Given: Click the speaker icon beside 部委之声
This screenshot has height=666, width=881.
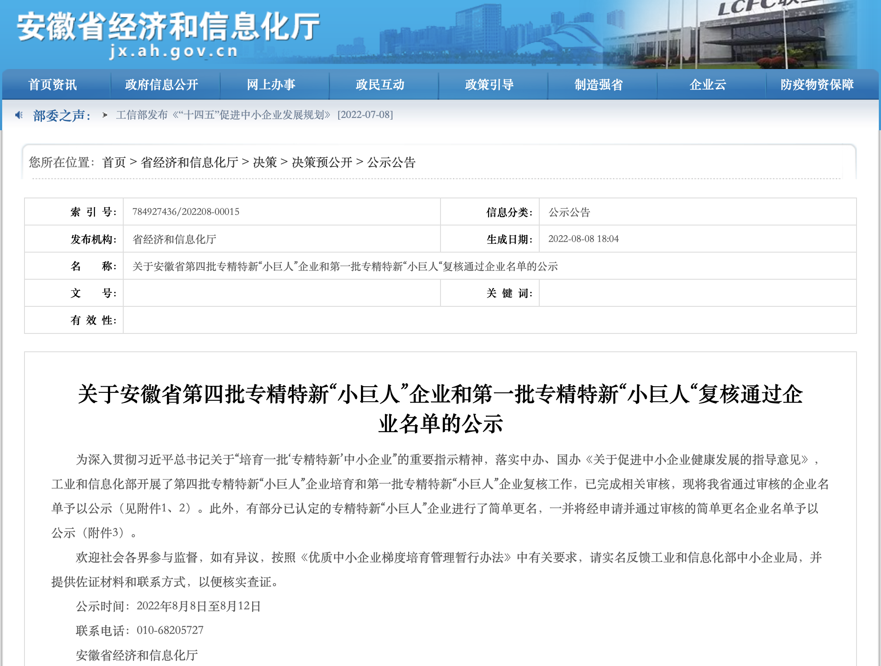Looking at the screenshot, I should click(19, 115).
